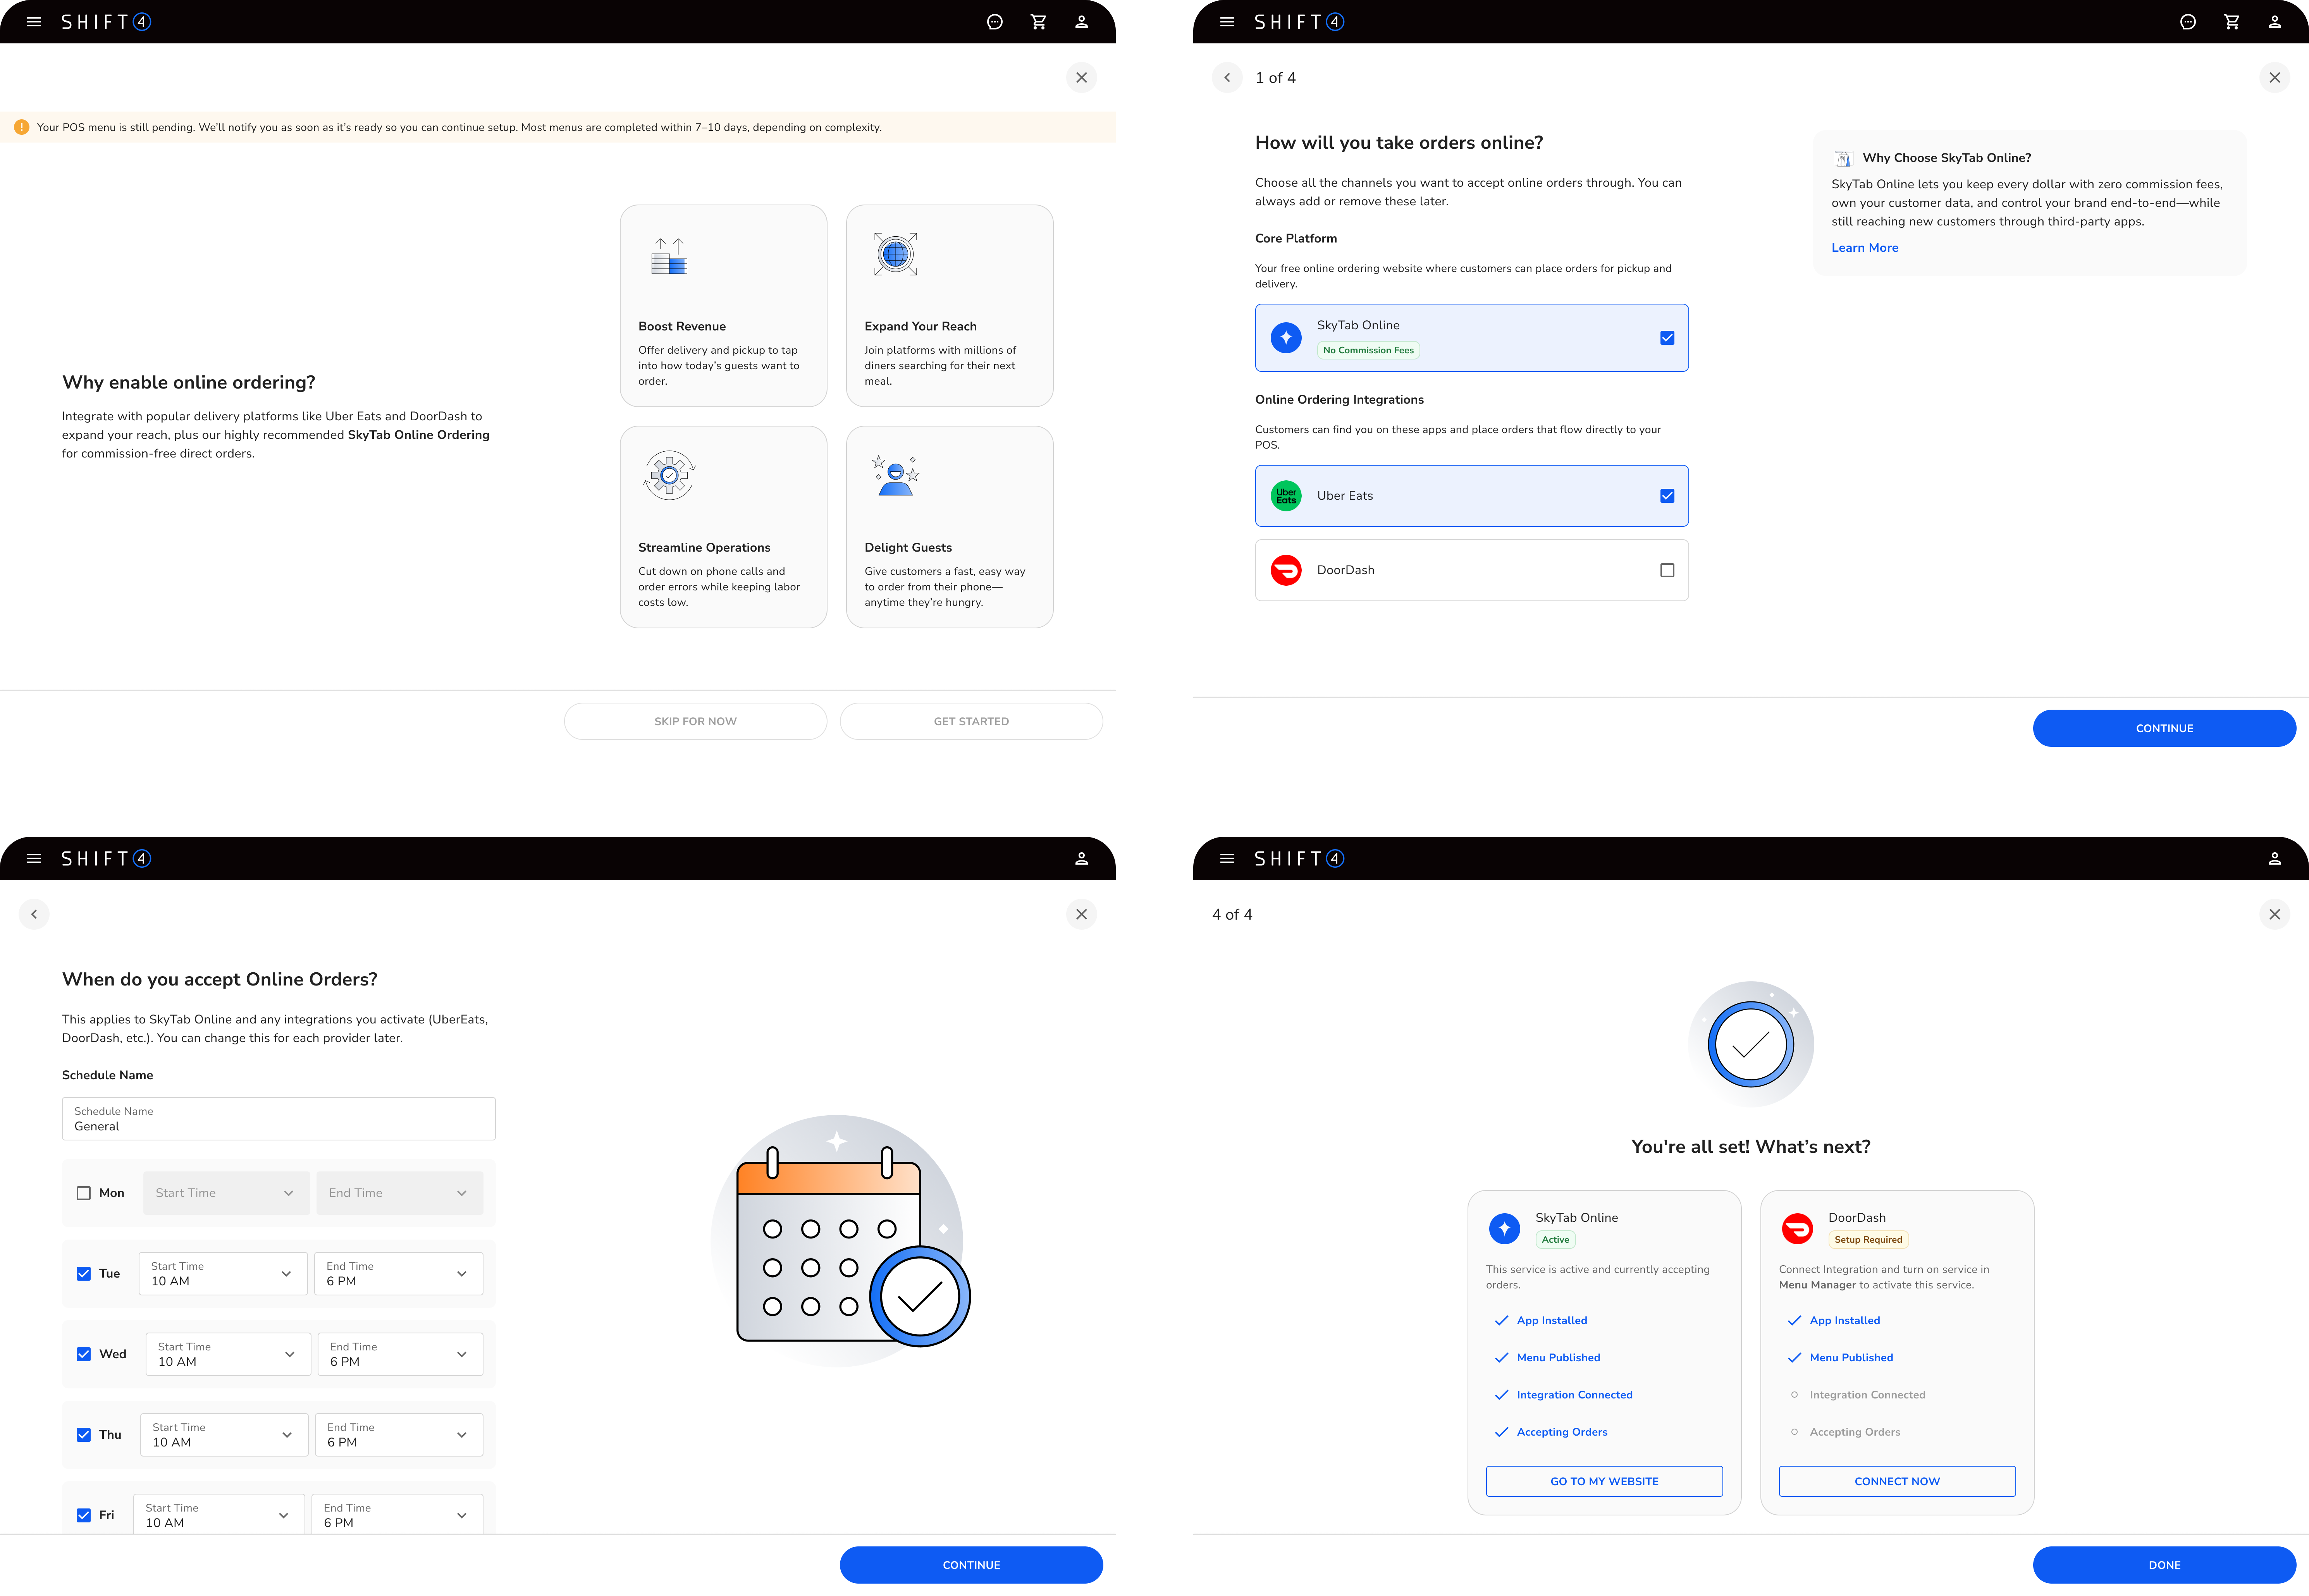Close the Online Orders schedule screen
The width and height of the screenshot is (2309, 1596).
pos(1081,914)
